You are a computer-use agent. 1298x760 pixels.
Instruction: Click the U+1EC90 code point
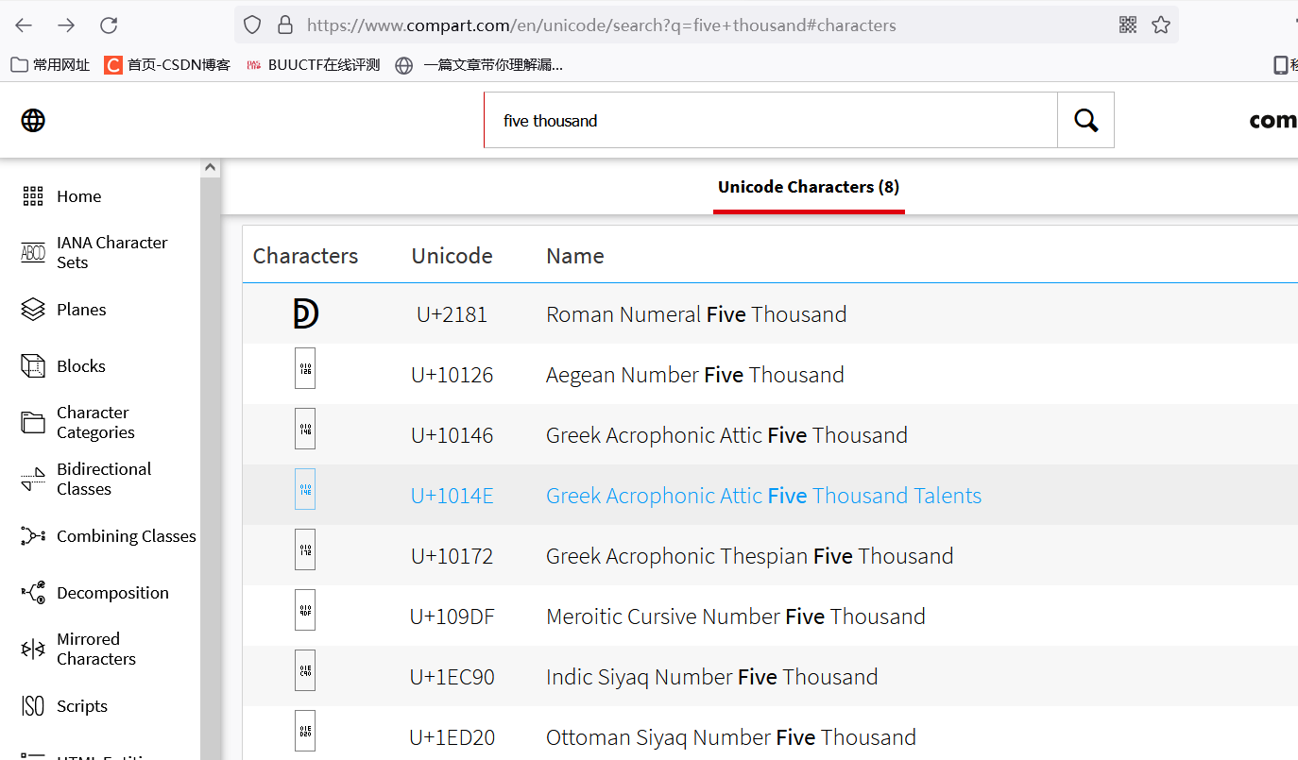(x=452, y=677)
